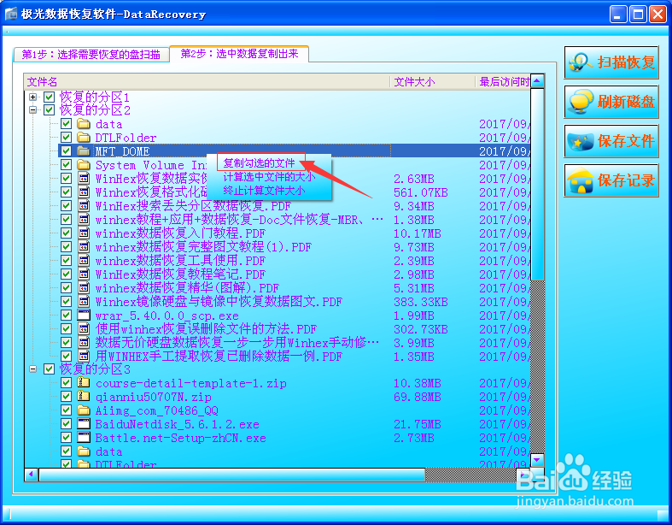Image resolution: width=672 pixels, height=525 pixels.
Task: Click the PDF icon for winhex数据恢复完整图文教程(1).PDF
Action: tap(84, 247)
